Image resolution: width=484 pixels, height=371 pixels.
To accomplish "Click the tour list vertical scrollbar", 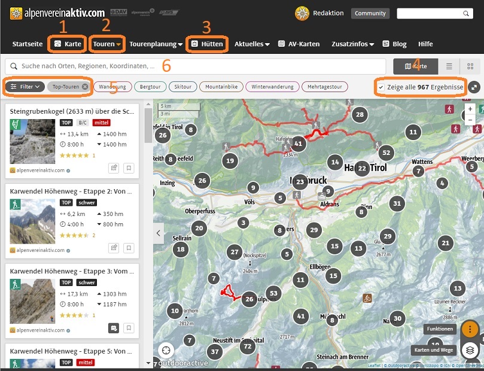I will tap(148, 125).
